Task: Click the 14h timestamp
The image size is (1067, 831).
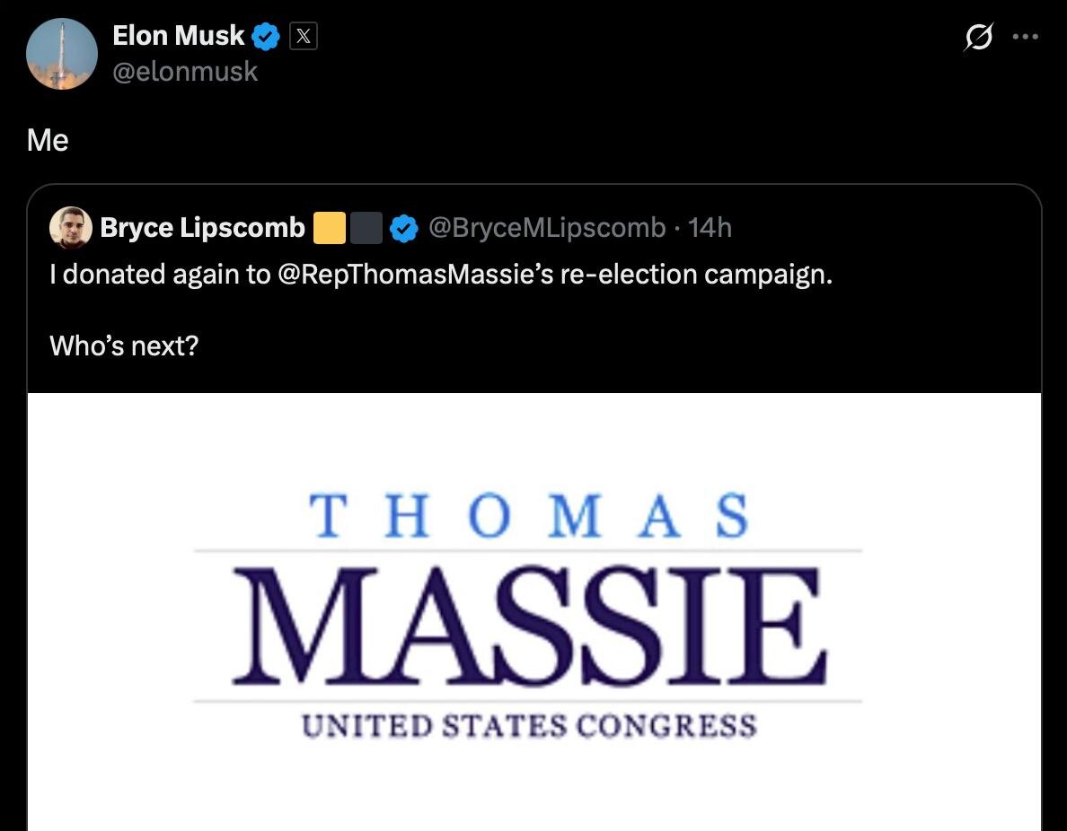Action: tap(710, 228)
